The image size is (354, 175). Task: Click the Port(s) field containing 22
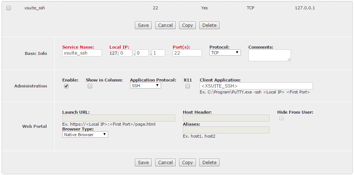187,53
